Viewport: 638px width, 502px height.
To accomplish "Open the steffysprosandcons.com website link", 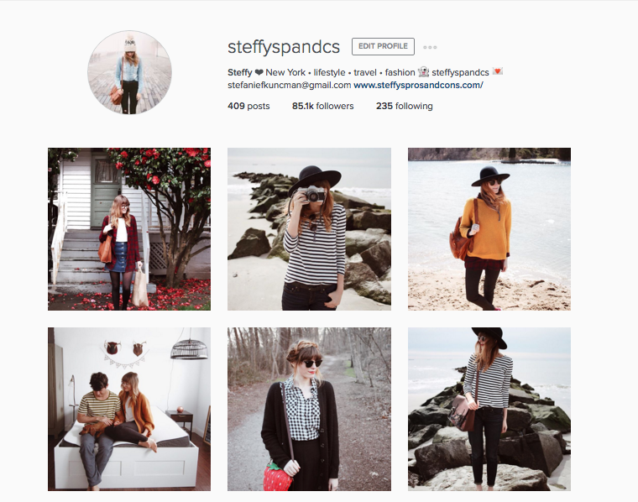I will (418, 85).
